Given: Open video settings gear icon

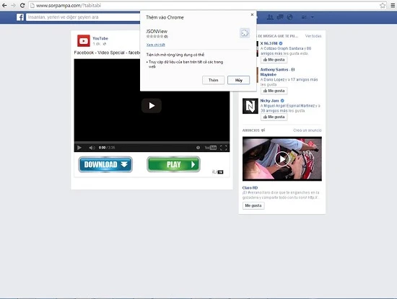Looking at the screenshot, I should point(198,148).
